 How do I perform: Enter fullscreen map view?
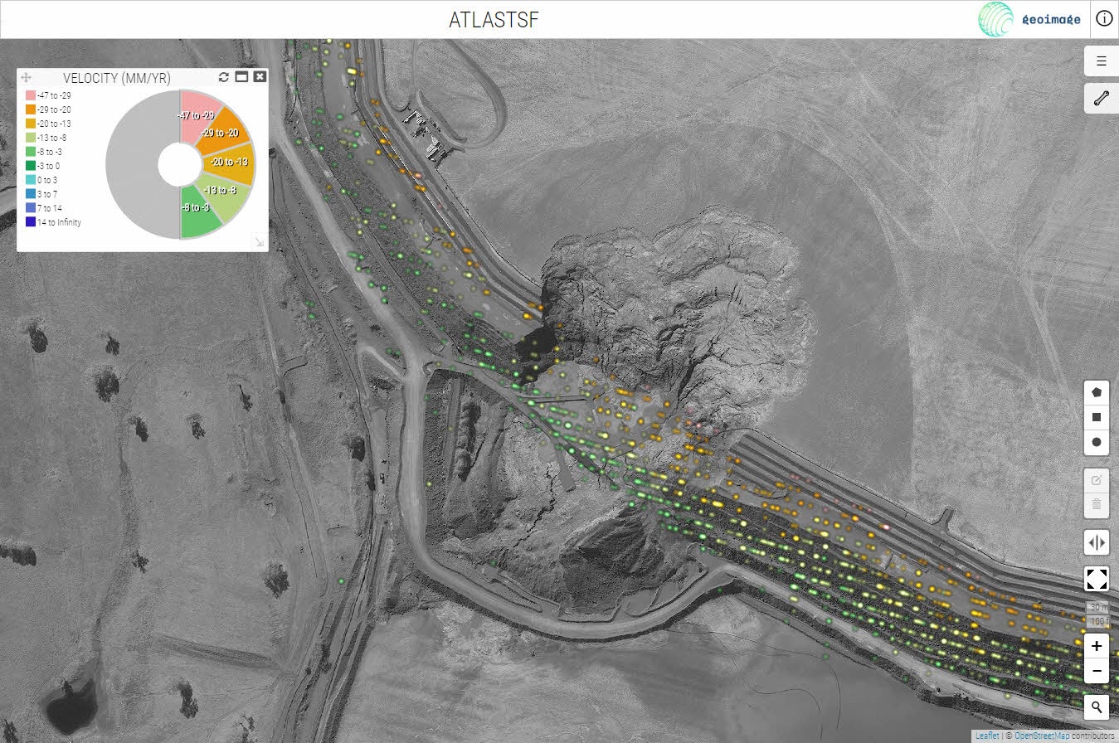pyautogui.click(x=1097, y=579)
